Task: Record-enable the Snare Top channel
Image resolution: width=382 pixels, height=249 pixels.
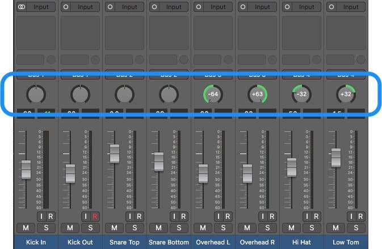Action: pyautogui.click(x=138, y=217)
